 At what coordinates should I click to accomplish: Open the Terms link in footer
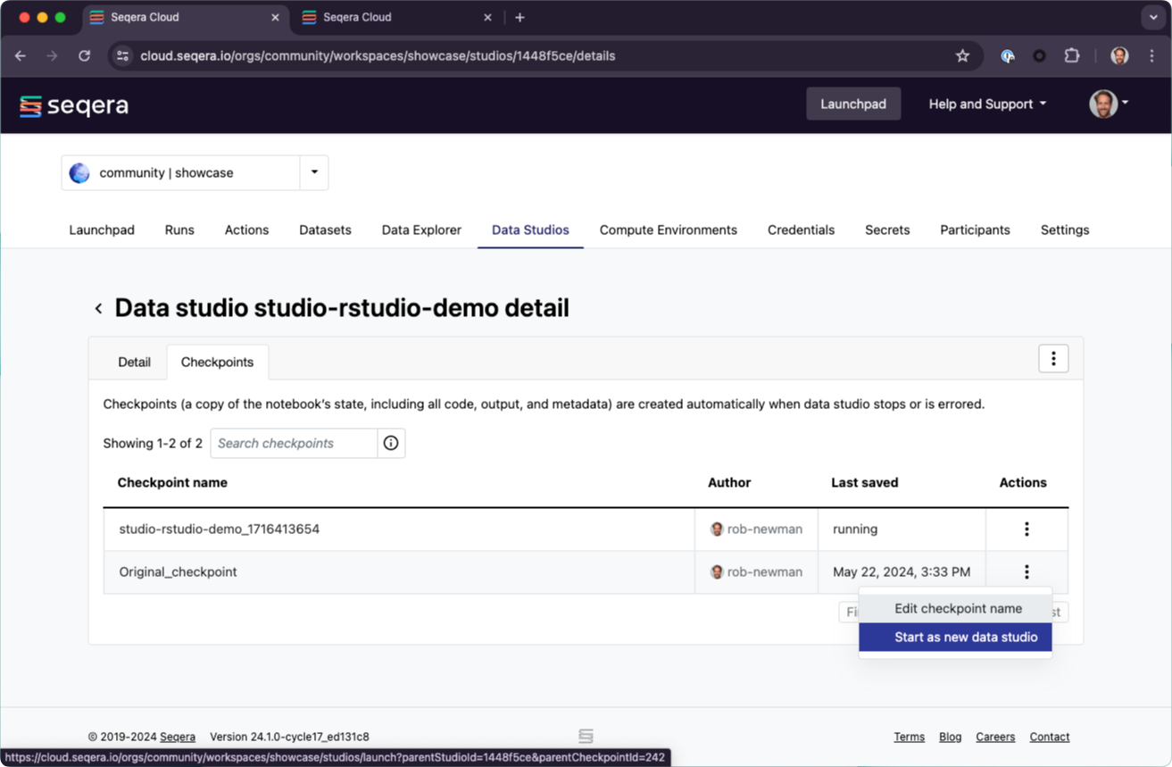[909, 737]
